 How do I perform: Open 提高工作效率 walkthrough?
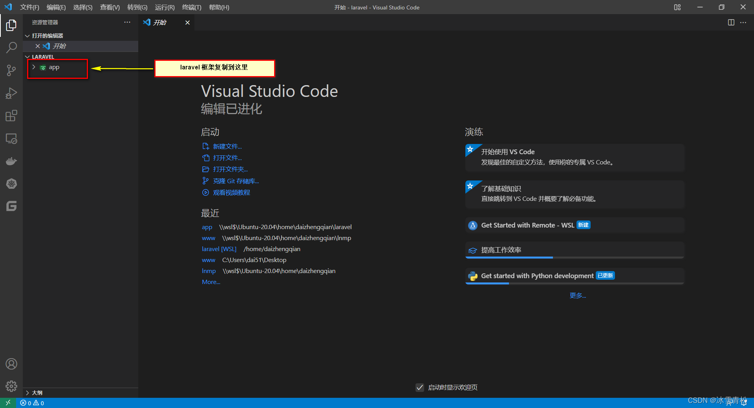click(x=575, y=250)
